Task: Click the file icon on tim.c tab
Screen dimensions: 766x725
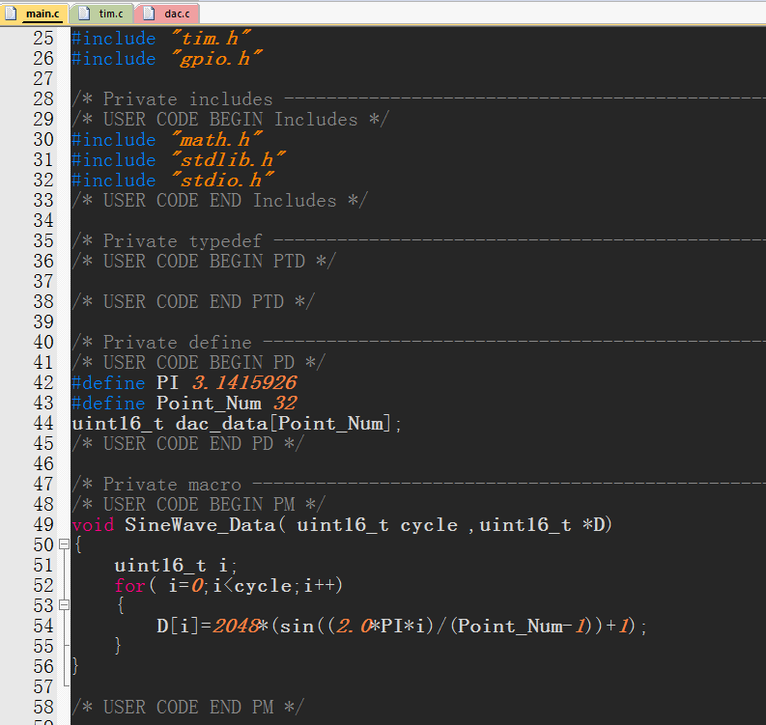Action: (x=84, y=14)
